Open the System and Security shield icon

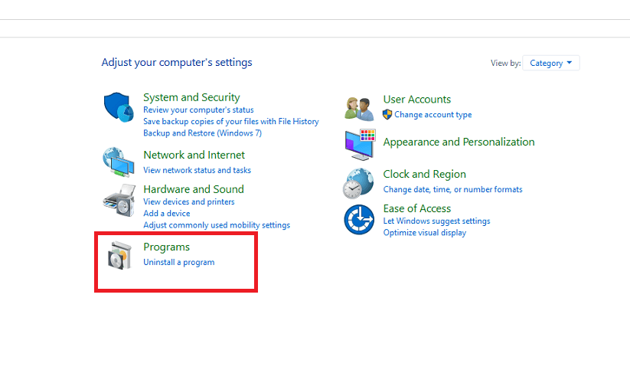(x=119, y=107)
